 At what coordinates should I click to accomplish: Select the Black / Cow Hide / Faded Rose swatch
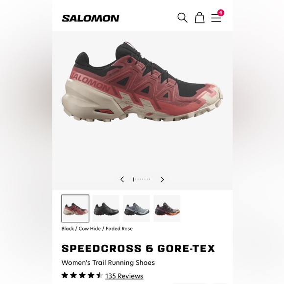coord(75,209)
